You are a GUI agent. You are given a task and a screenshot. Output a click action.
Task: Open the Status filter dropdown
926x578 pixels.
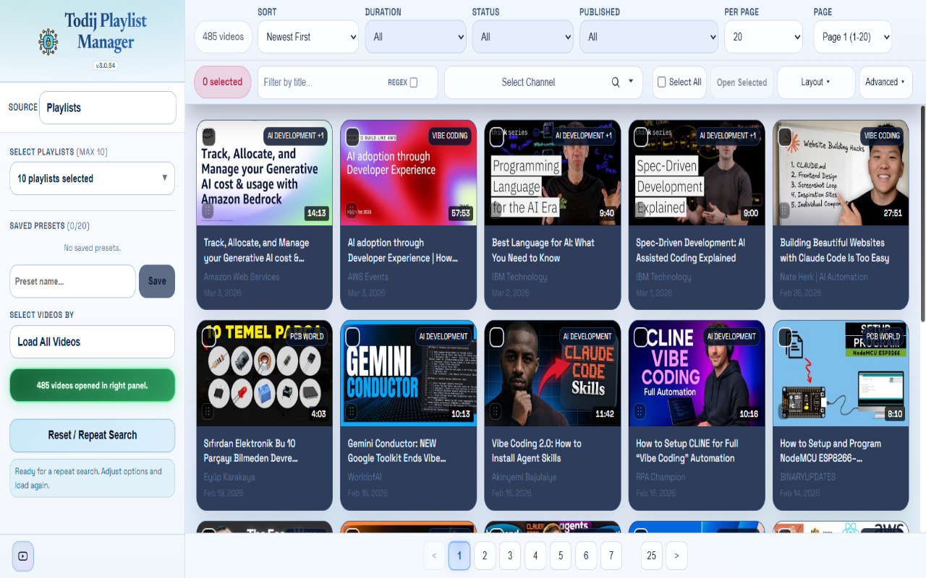point(522,37)
